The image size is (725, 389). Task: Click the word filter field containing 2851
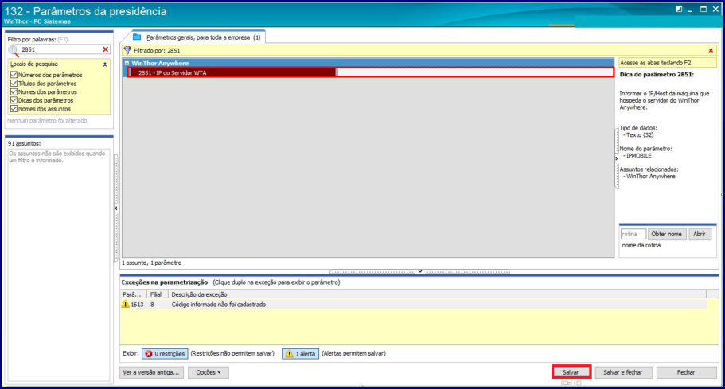(x=60, y=49)
